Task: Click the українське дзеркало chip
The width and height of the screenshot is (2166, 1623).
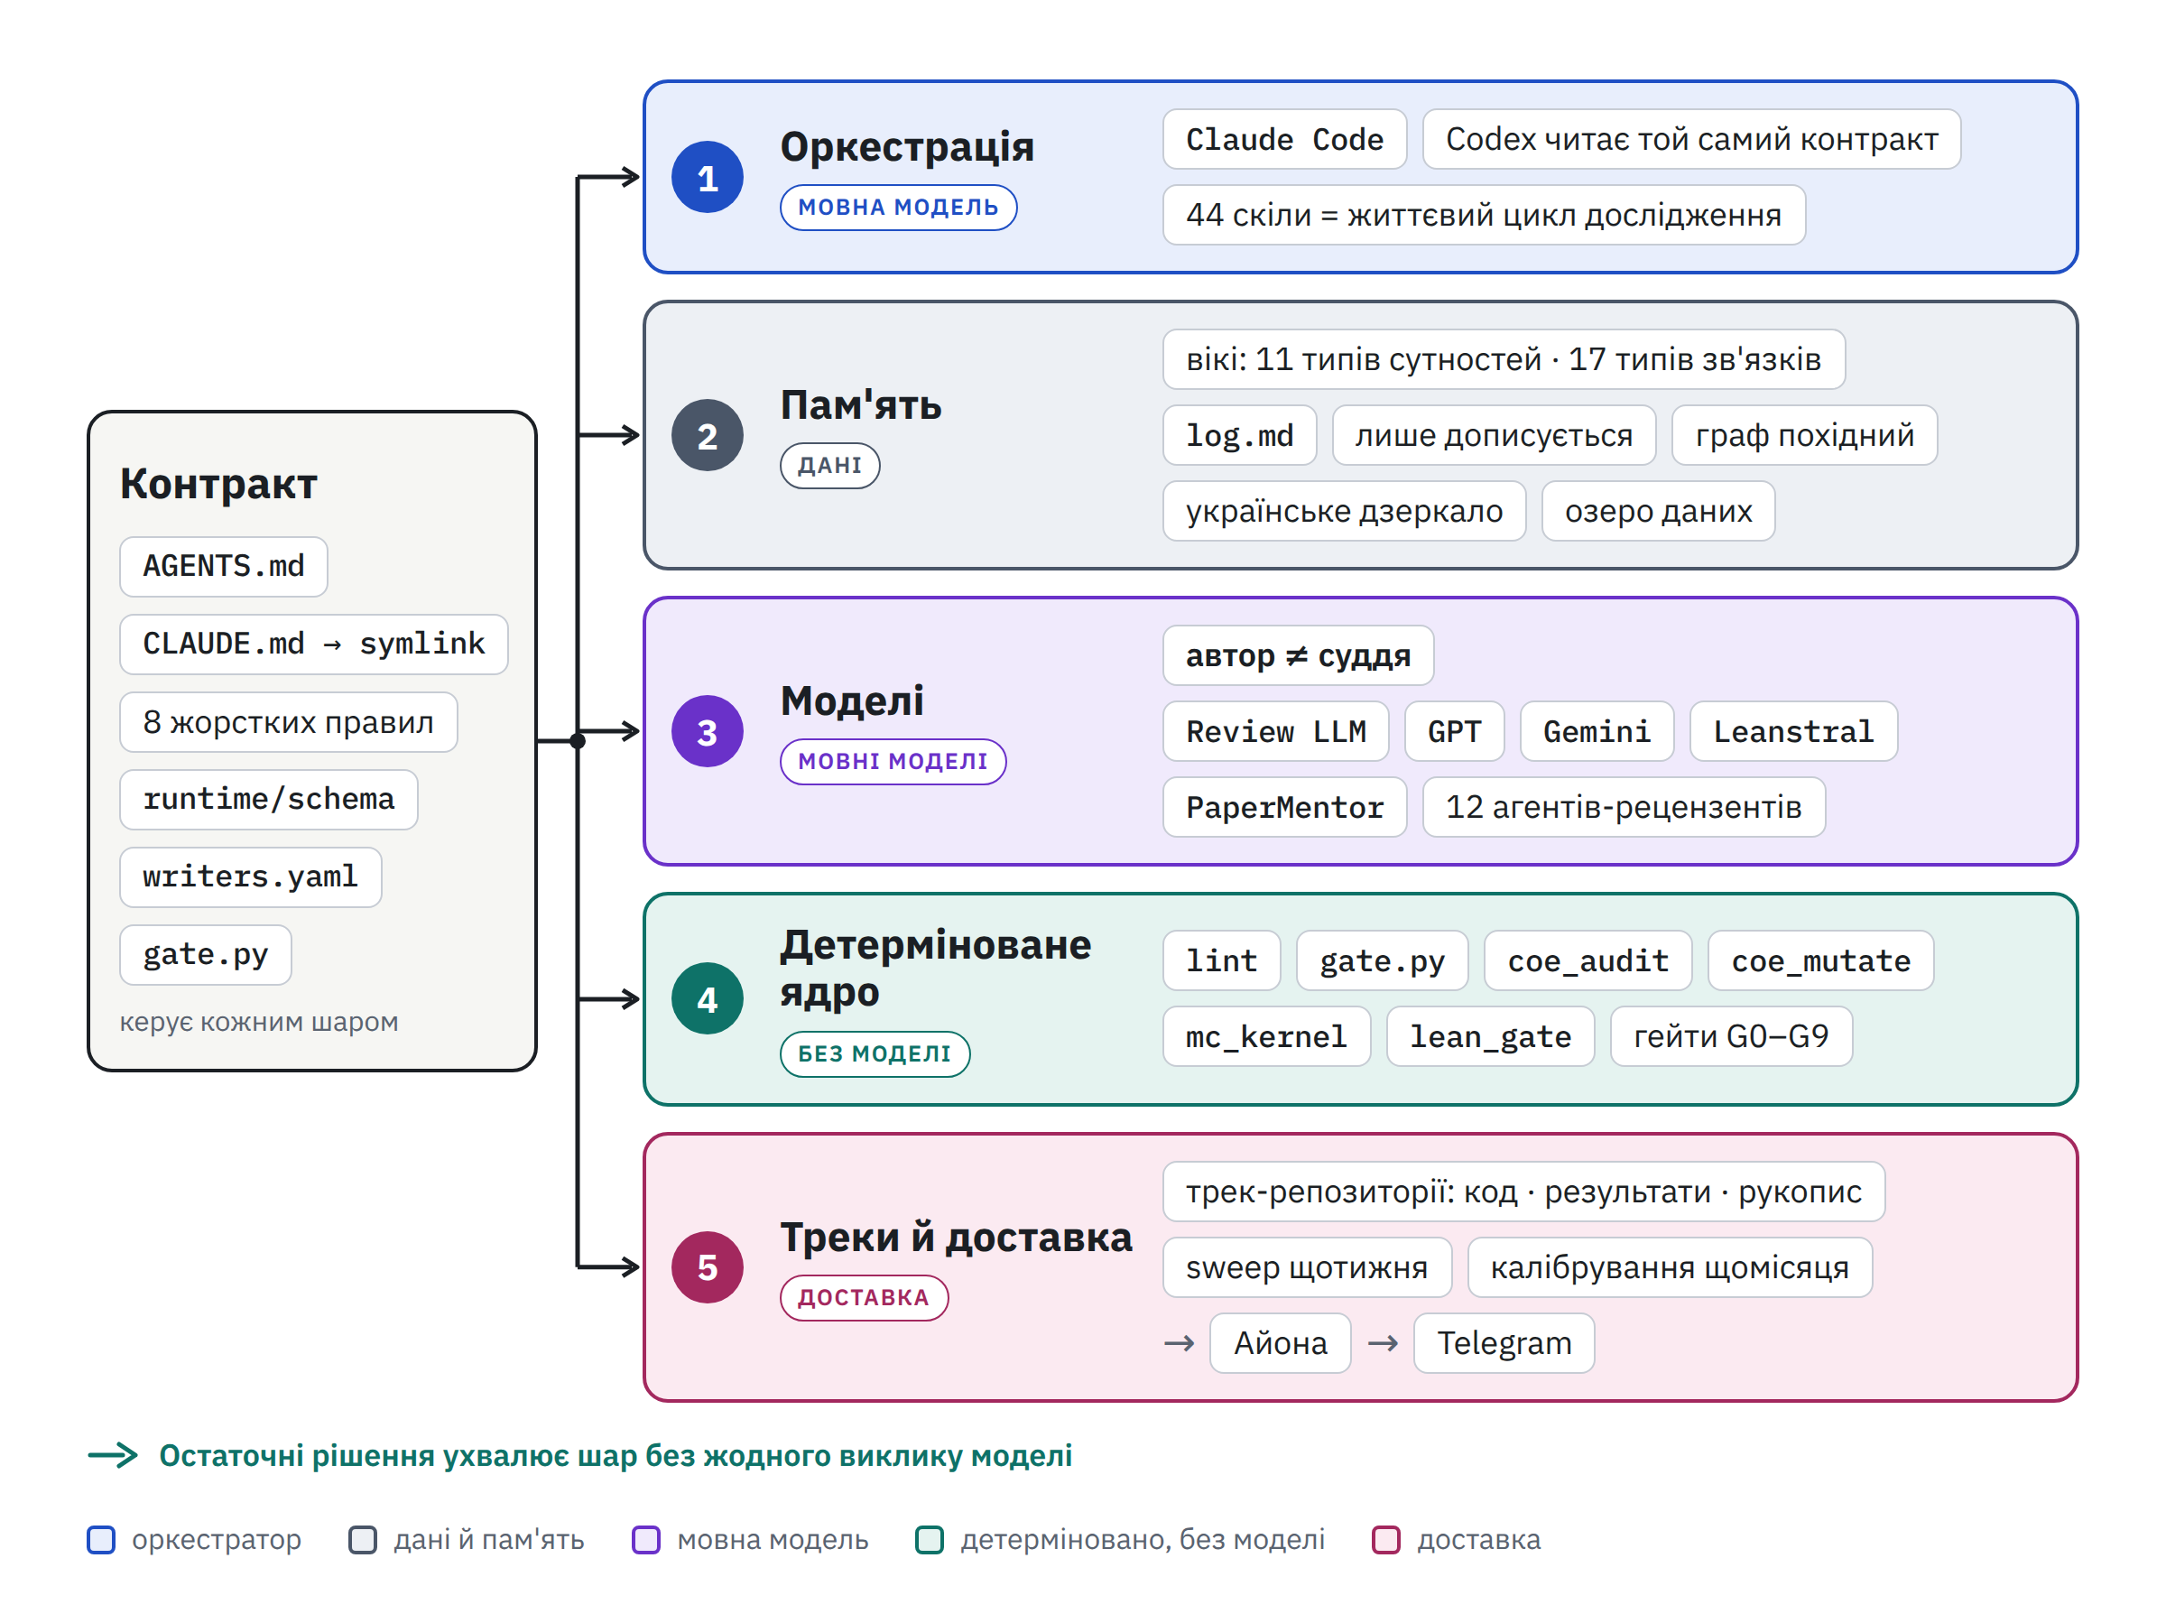Action: click(1345, 510)
